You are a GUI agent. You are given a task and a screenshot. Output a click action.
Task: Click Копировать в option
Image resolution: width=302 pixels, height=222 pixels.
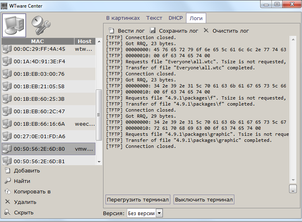point(32,191)
